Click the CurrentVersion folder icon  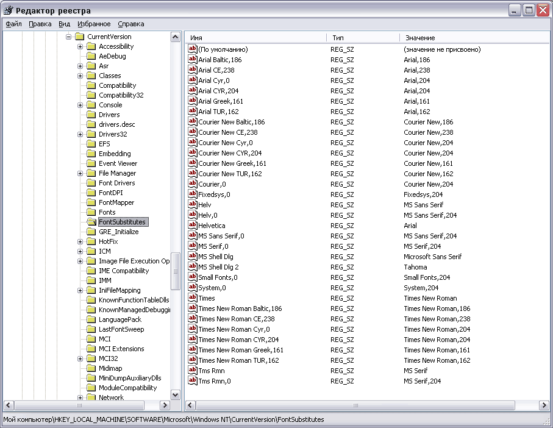(x=80, y=37)
